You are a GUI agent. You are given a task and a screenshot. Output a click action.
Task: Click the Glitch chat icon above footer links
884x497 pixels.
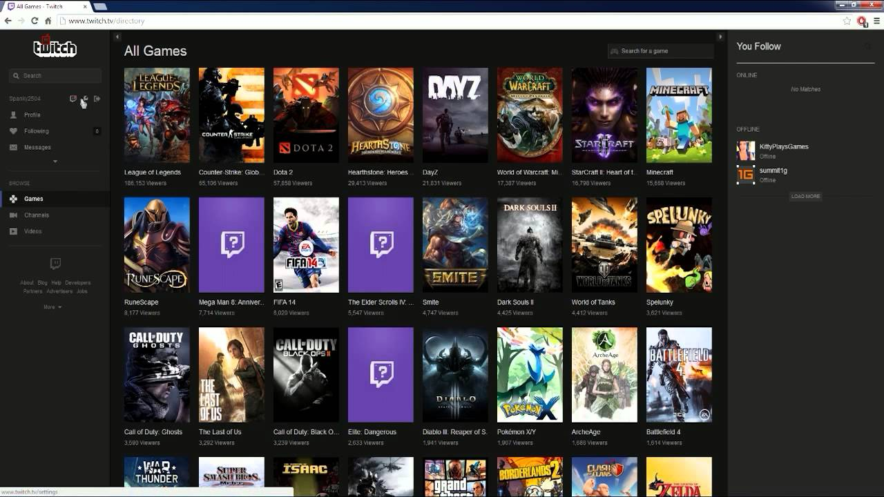coord(55,263)
